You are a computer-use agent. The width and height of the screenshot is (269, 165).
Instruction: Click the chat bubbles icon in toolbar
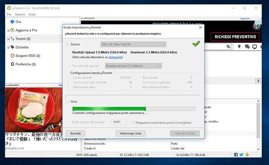point(247,47)
